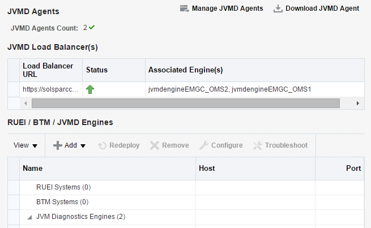Click the Troubleshoot tools icon
The image size is (371, 228).
pos(257,145)
